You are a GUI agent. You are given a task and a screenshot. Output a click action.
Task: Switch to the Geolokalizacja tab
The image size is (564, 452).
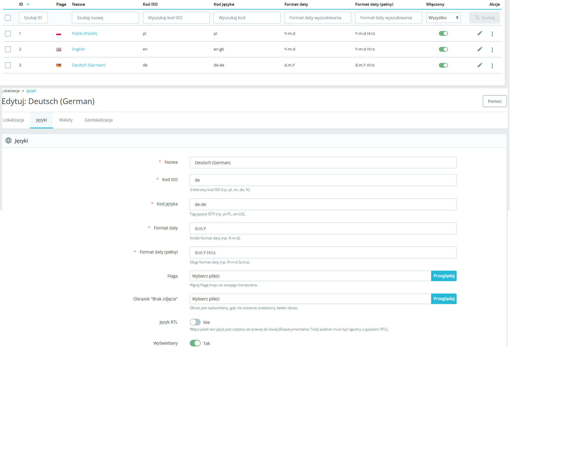tap(99, 120)
